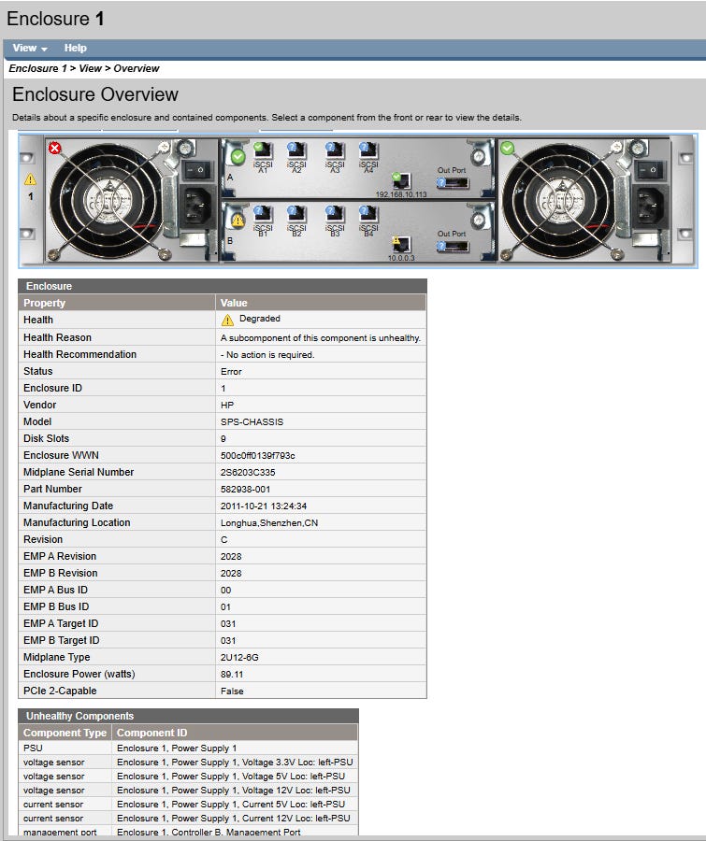Click breadcrumb 'Enclosure 1 > View > Overview'
Image resolution: width=706 pixels, height=841 pixels.
click(84, 68)
